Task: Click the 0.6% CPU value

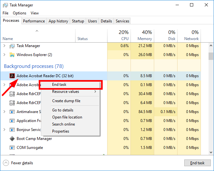Action: (x=124, y=46)
